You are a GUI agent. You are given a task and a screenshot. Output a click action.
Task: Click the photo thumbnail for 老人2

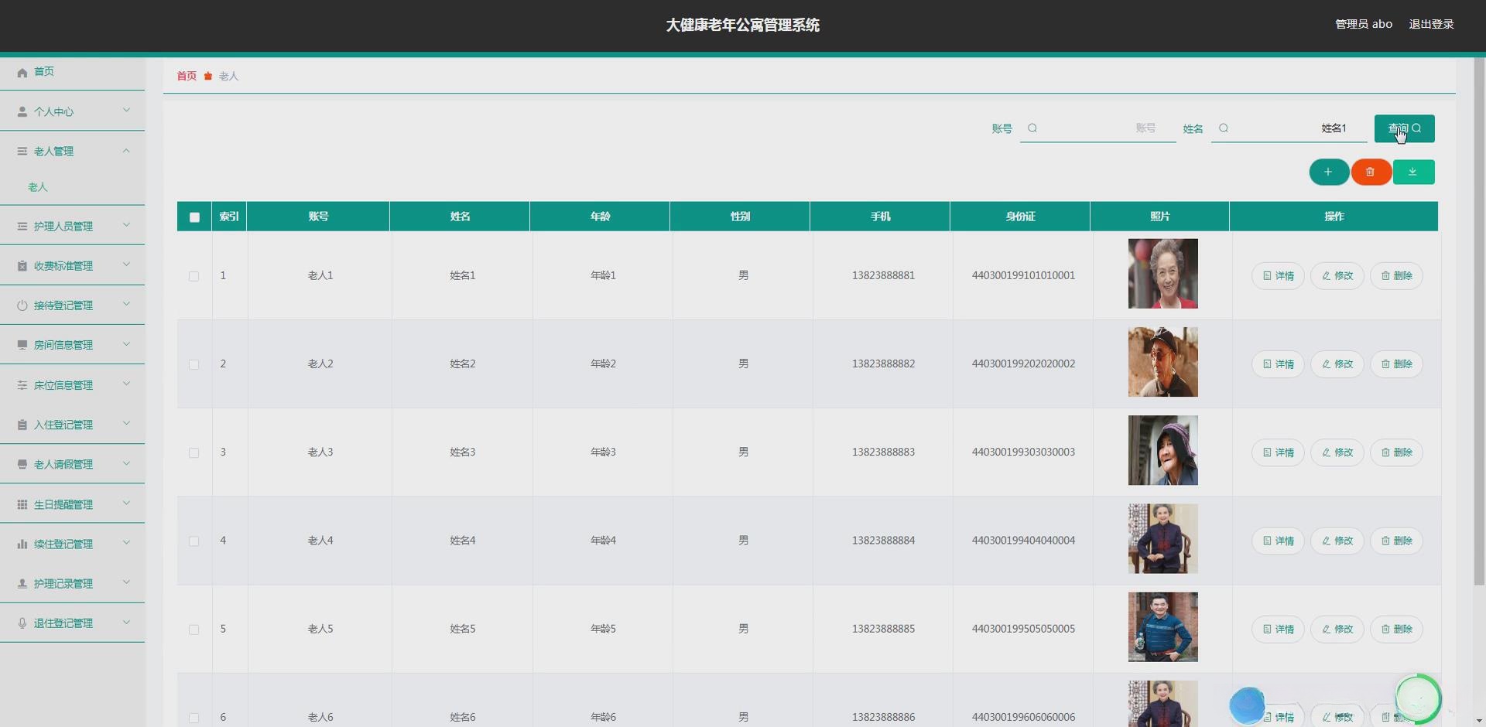point(1162,362)
